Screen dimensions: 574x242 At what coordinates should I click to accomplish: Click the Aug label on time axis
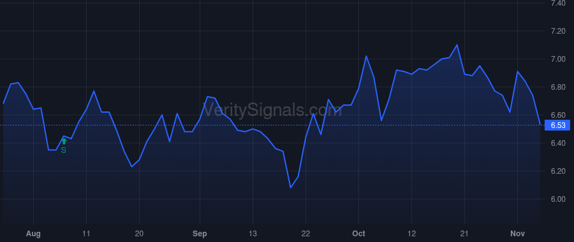pos(33,234)
